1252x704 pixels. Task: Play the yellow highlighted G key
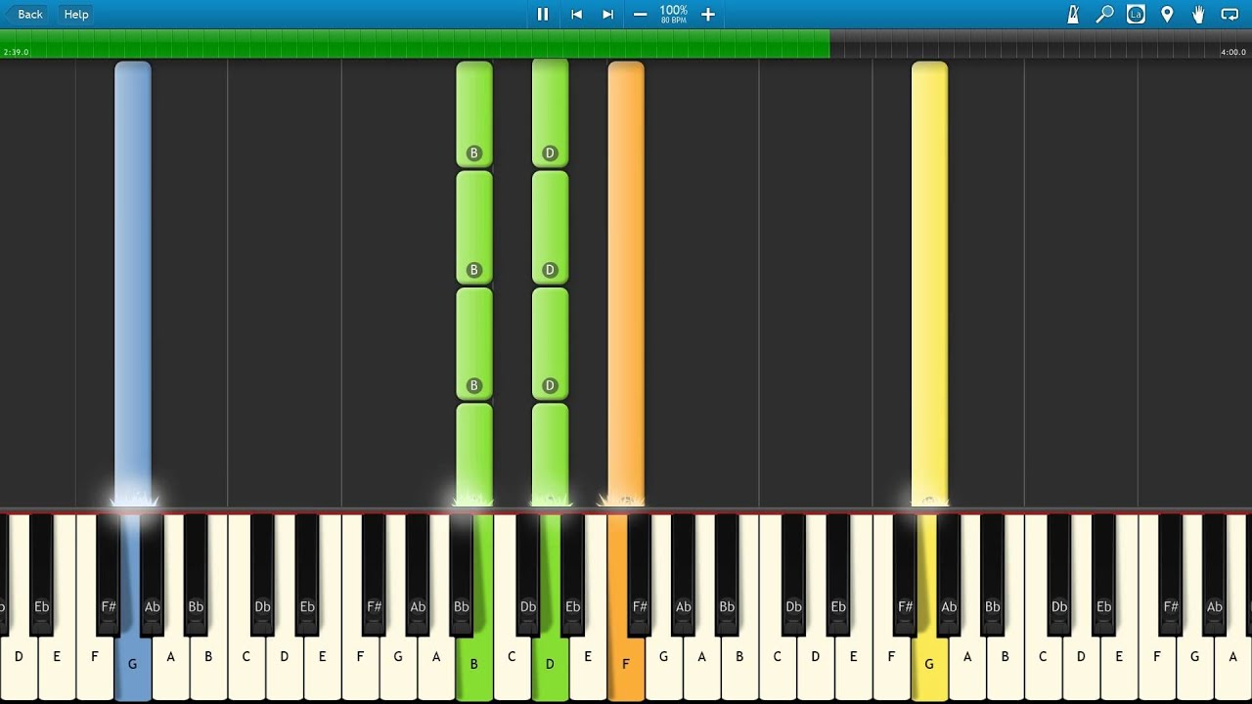929,665
